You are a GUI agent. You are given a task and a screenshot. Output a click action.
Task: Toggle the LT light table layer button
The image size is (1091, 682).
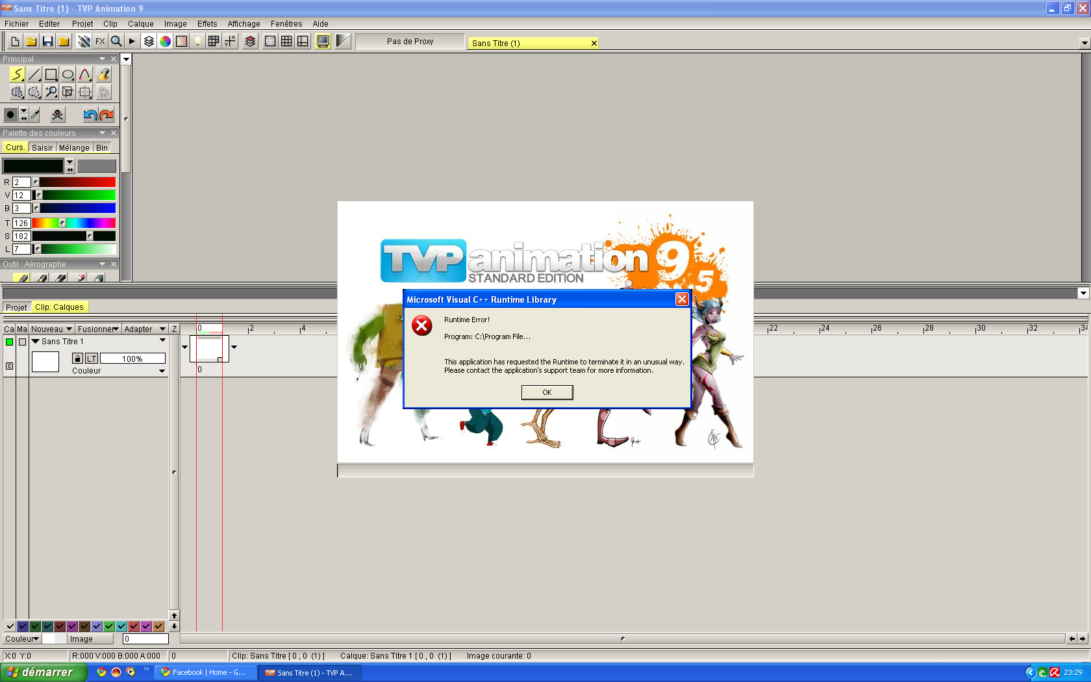click(92, 359)
